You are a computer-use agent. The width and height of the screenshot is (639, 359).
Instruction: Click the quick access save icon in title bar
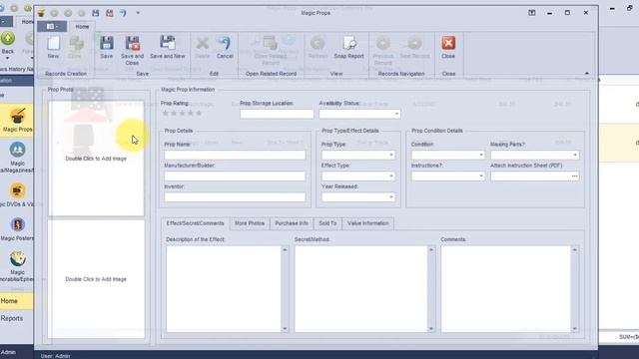coord(96,13)
